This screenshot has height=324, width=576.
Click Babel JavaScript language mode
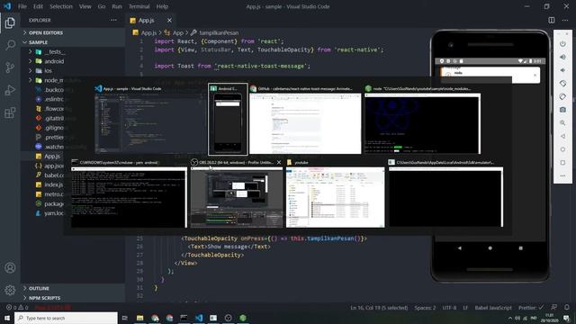tap(493, 308)
